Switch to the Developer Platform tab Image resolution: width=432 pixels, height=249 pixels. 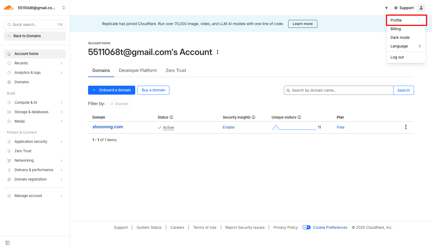[138, 70]
